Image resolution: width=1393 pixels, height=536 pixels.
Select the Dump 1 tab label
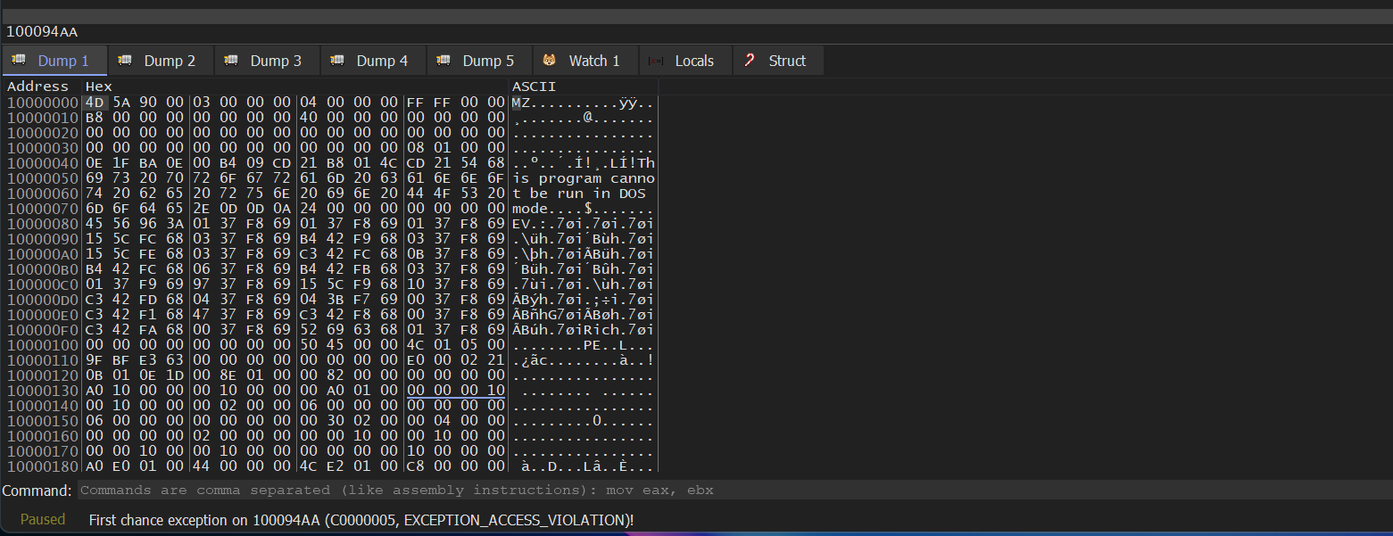click(62, 61)
